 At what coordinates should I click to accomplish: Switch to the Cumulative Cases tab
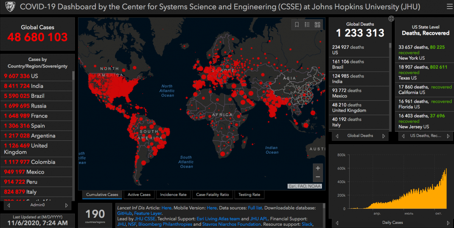click(x=102, y=195)
